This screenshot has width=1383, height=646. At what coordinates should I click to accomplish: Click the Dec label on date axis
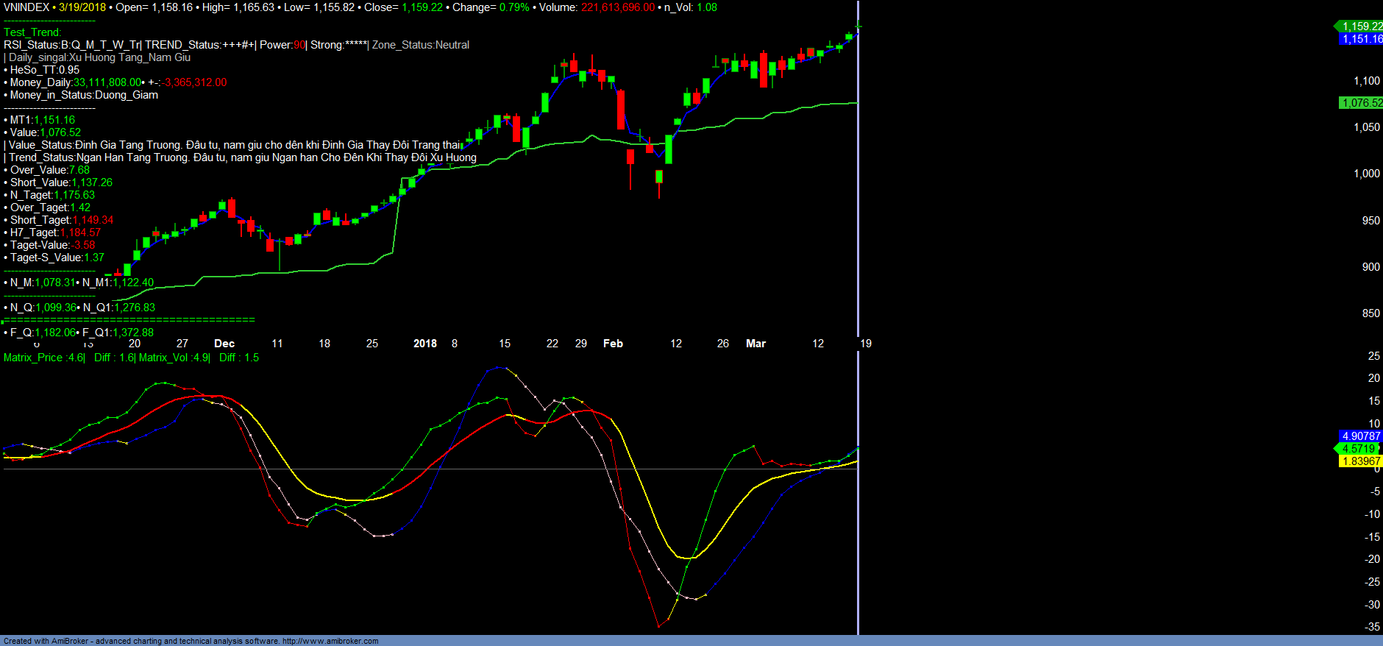224,344
